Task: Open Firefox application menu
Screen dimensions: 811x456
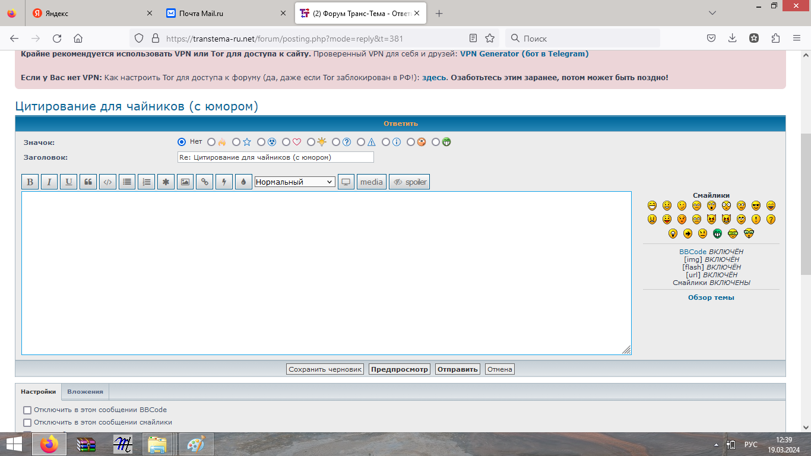Action: pyautogui.click(x=796, y=38)
